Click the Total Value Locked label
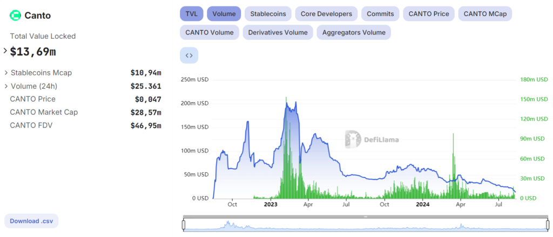The width and height of the screenshot is (553, 237). pyautogui.click(x=43, y=36)
